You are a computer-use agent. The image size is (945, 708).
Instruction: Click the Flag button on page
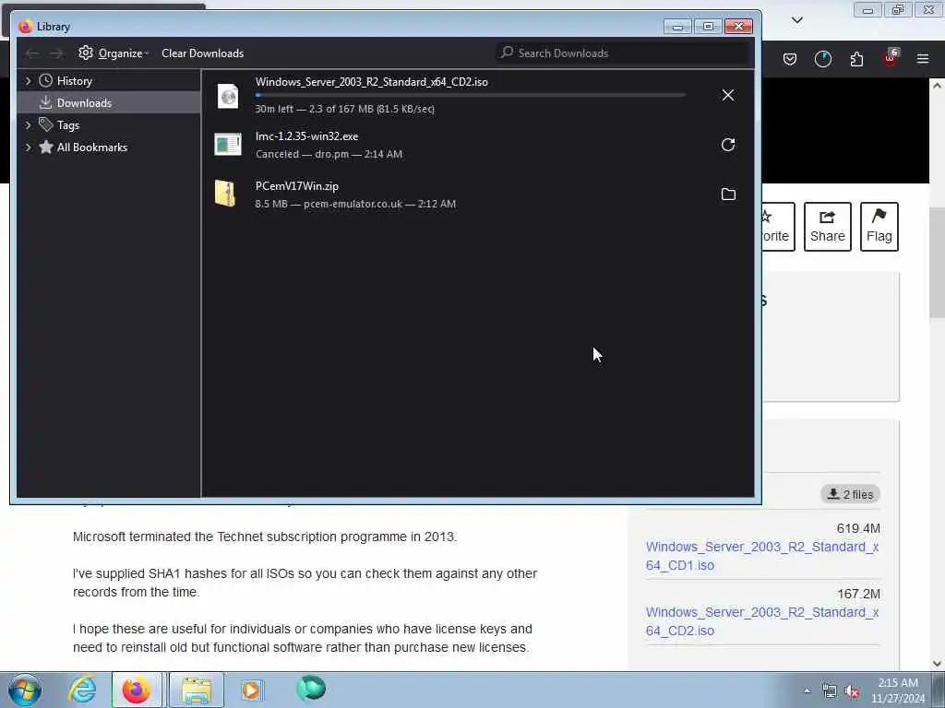879,227
